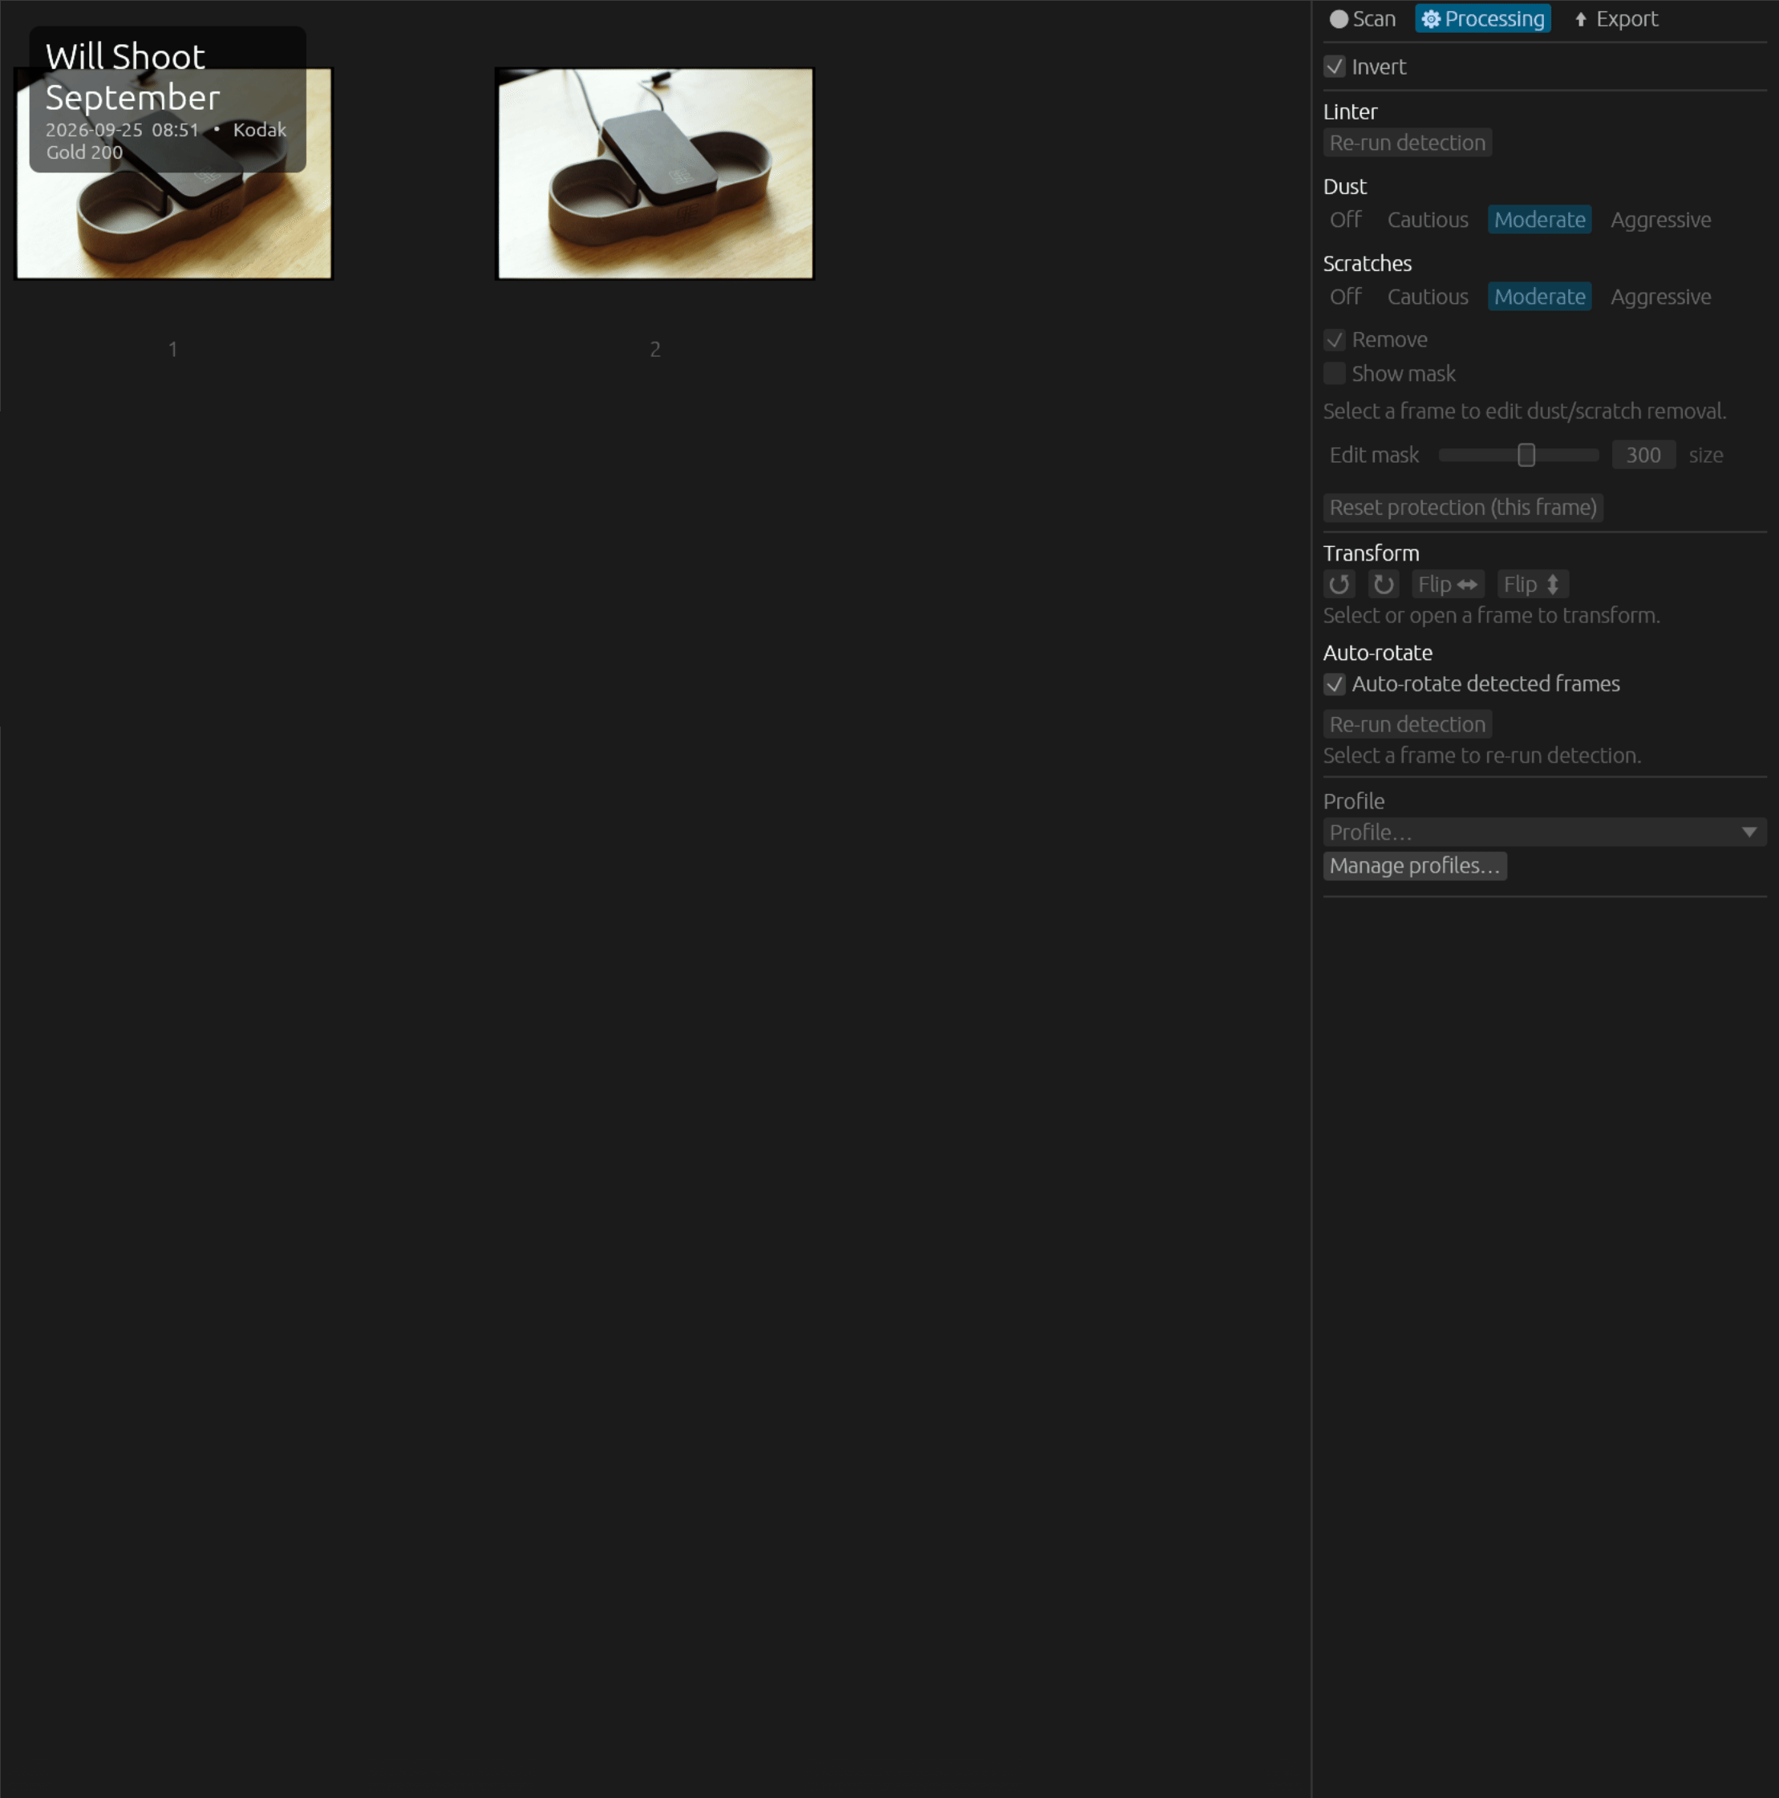
Task: Set Scratches removal to Cautious
Action: [x=1427, y=297]
